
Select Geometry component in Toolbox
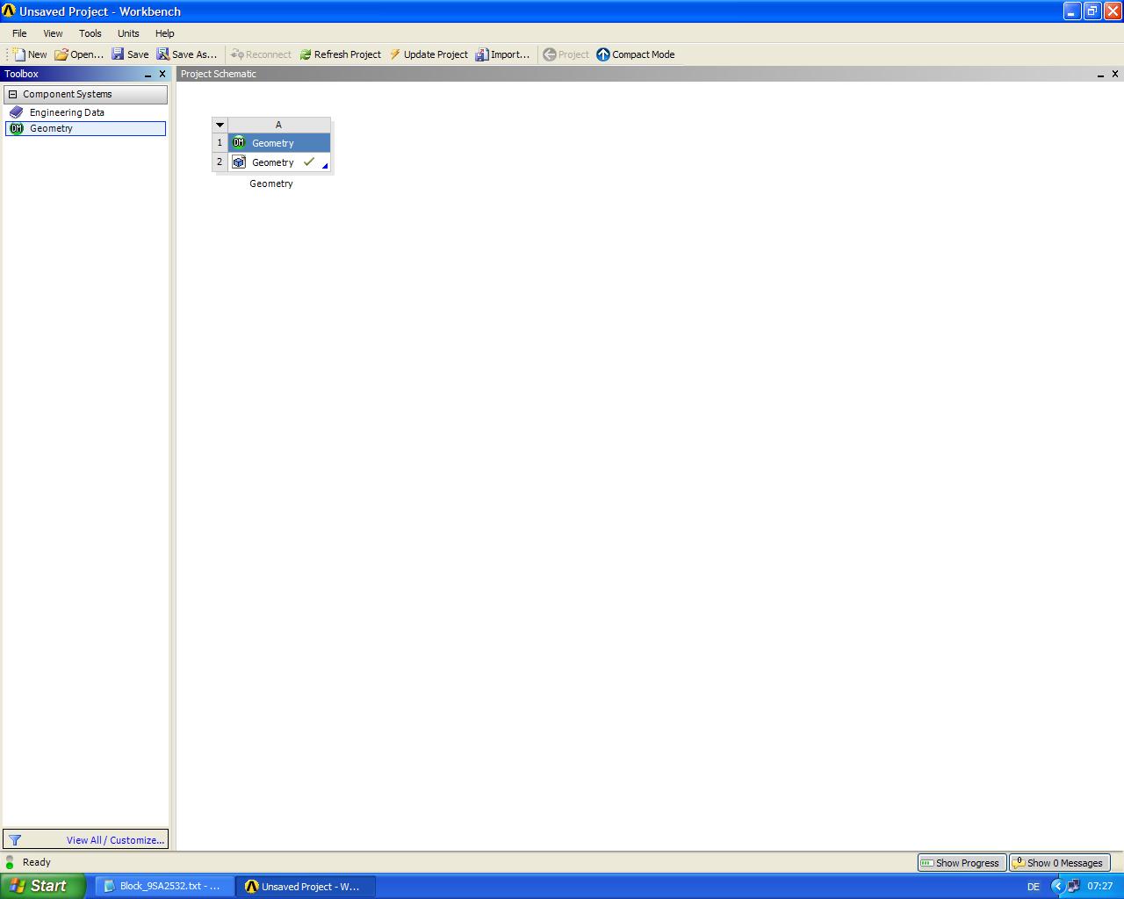point(85,128)
